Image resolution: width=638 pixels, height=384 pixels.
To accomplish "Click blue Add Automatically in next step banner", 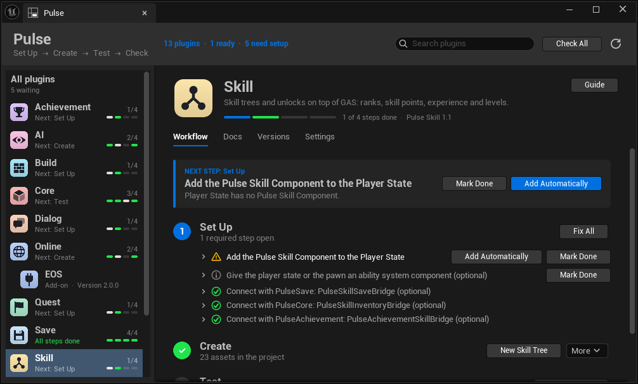I will pos(556,184).
